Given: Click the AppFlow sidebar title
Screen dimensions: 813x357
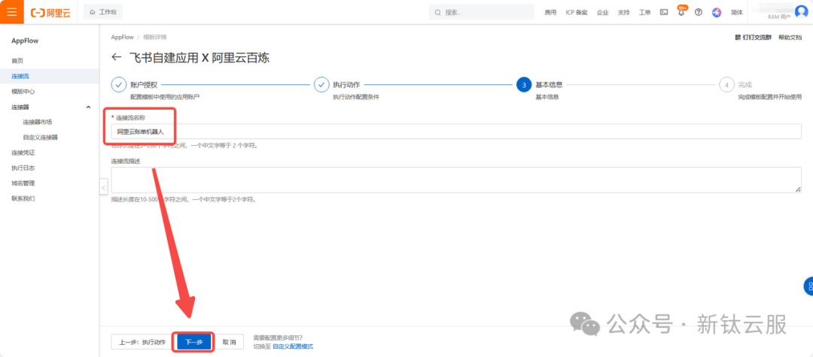Looking at the screenshot, I should tap(25, 41).
